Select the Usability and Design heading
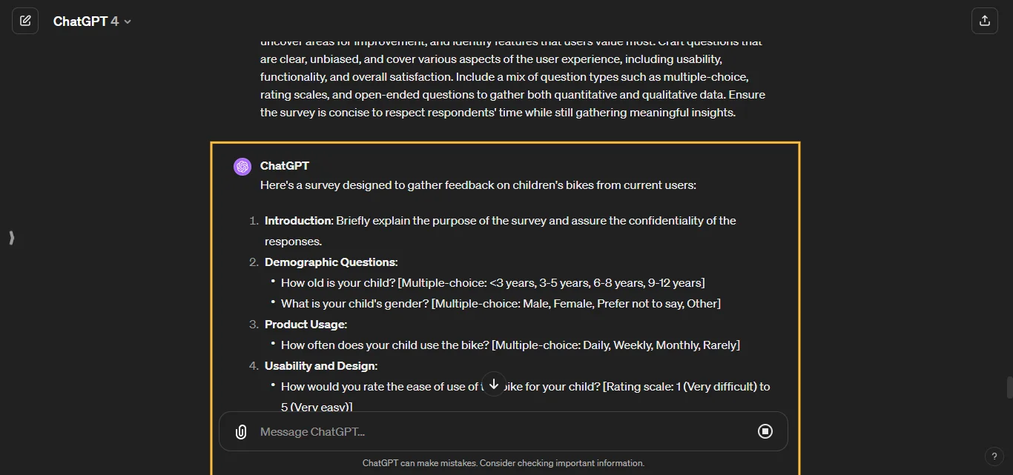1013x475 pixels. click(320, 366)
